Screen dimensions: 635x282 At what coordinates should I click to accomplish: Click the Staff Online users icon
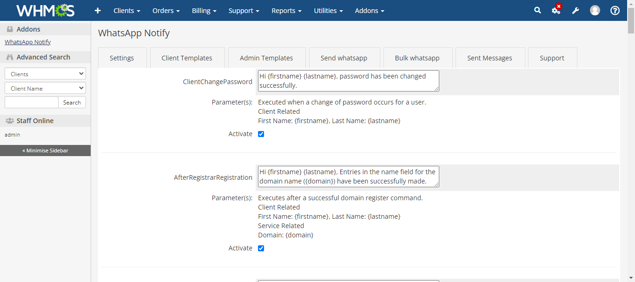tap(10, 121)
